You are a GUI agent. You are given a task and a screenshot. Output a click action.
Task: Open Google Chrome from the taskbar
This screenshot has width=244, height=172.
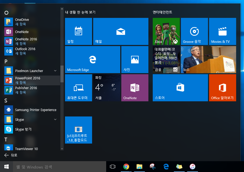(x=126, y=167)
